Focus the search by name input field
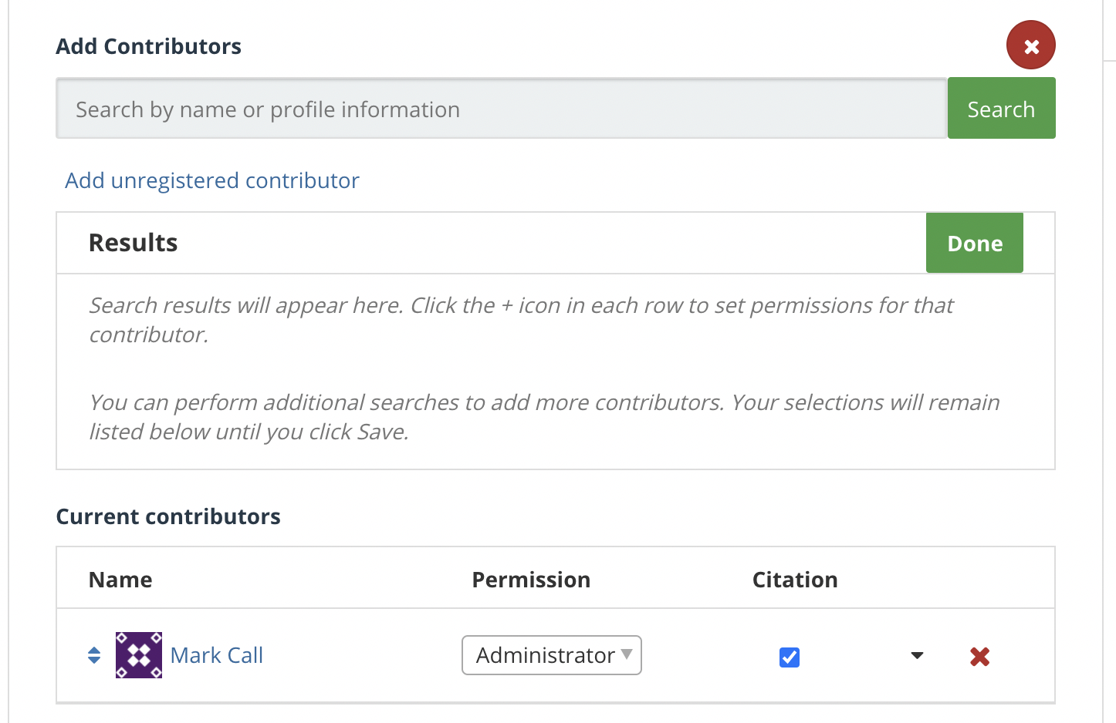This screenshot has width=1116, height=723. (x=502, y=108)
